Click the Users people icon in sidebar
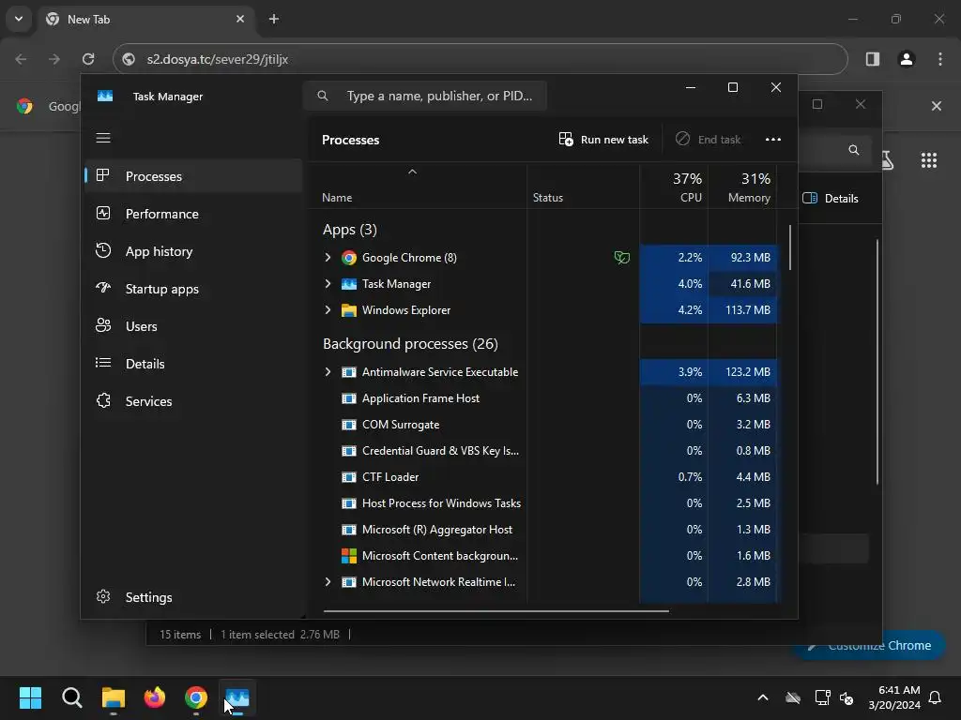Screen dimensions: 961x720 (103, 325)
